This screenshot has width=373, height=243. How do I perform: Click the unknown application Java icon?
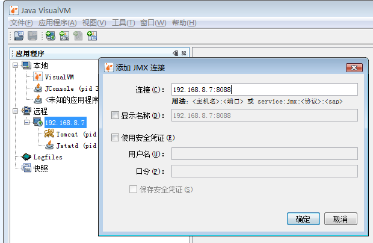38,100
